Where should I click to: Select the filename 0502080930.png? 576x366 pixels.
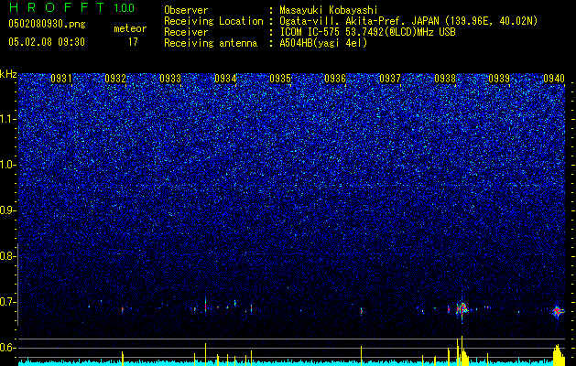tap(47, 25)
